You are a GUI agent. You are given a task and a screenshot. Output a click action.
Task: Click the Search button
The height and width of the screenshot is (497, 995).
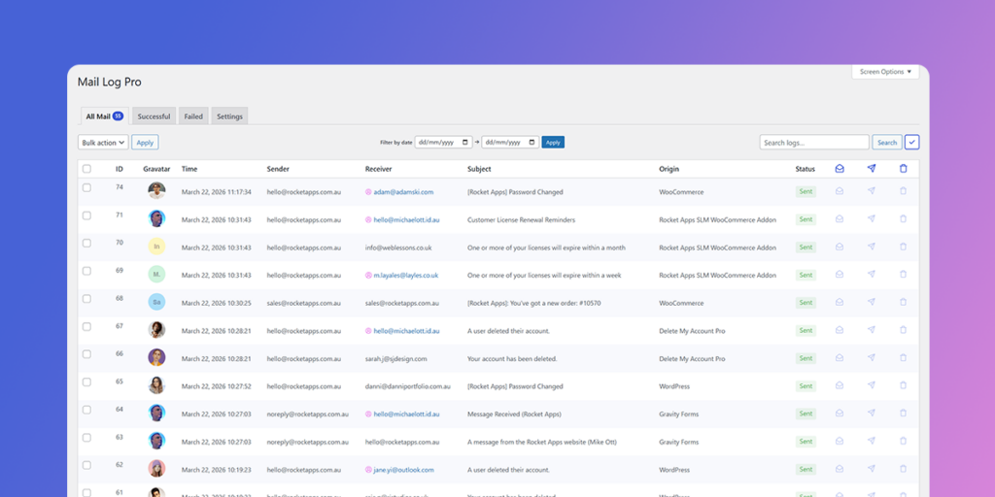[887, 143]
